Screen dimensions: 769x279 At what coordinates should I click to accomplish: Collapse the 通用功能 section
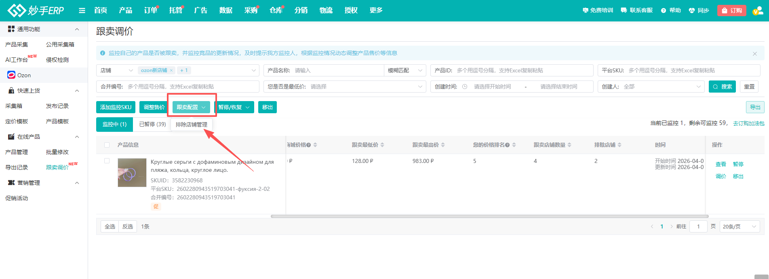(x=77, y=29)
